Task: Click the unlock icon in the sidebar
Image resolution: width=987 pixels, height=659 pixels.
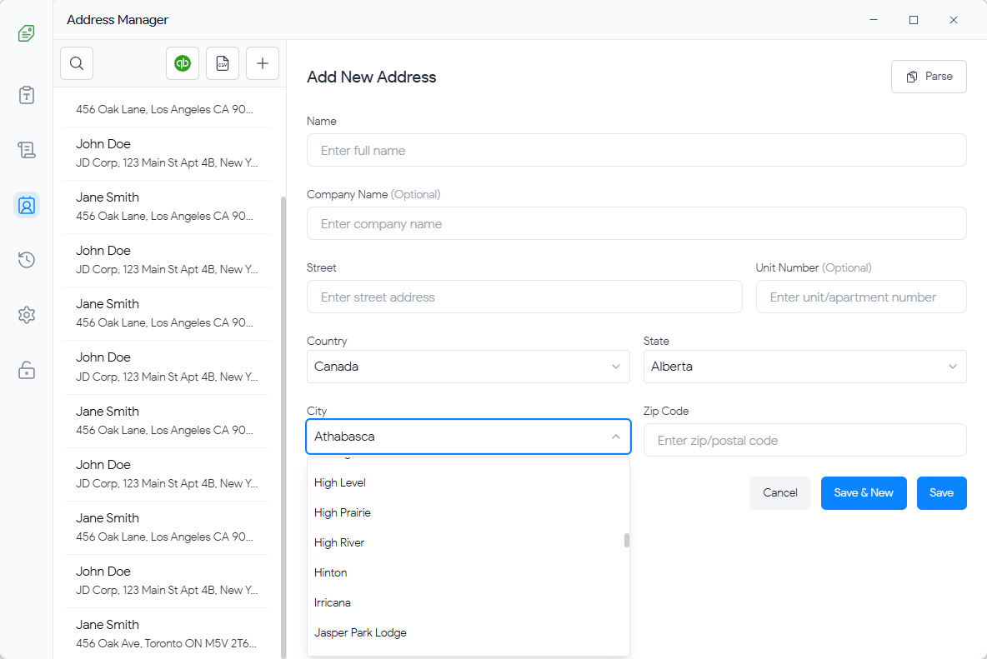Action: (x=26, y=371)
